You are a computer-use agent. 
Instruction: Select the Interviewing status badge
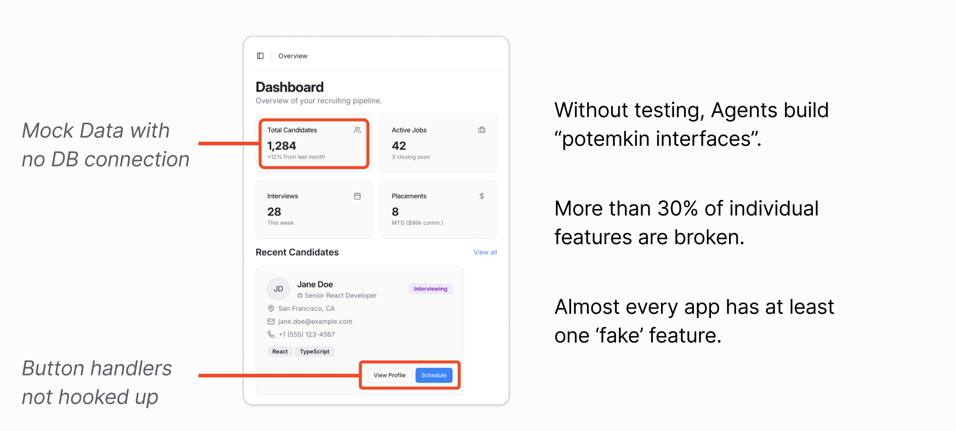(x=430, y=289)
